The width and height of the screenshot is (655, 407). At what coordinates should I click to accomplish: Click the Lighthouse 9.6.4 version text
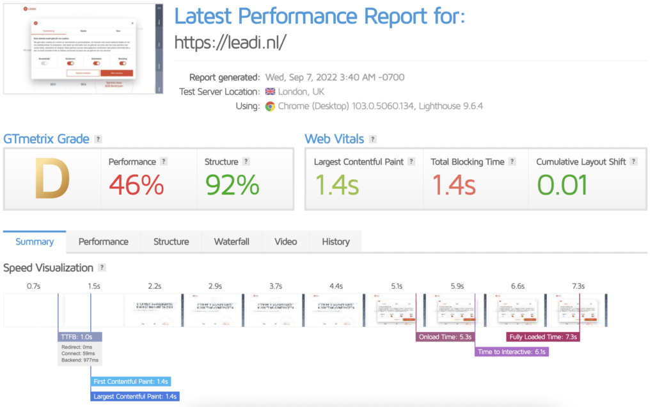pyautogui.click(x=451, y=106)
